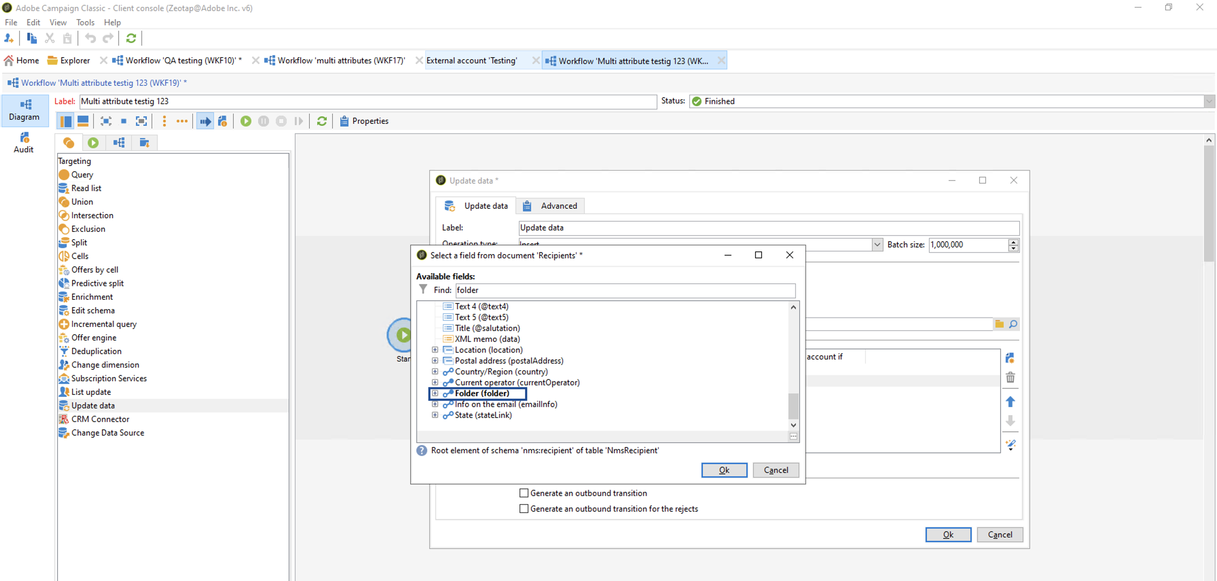The width and height of the screenshot is (1217, 581).
Task: Expand the Location (location) node
Action: point(435,350)
